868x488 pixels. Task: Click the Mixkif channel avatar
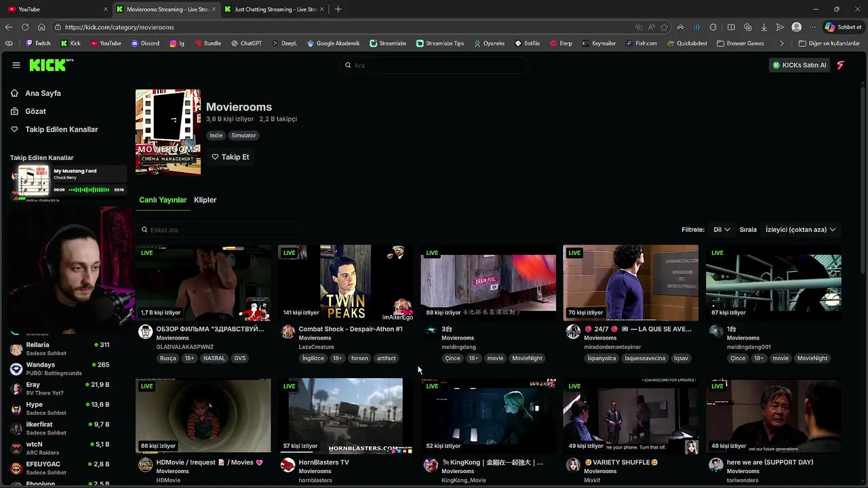tap(573, 465)
